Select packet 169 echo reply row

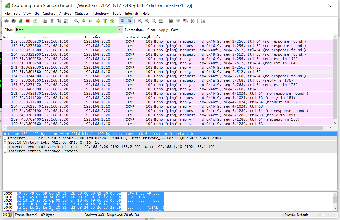pyautogui.click(x=167, y=59)
